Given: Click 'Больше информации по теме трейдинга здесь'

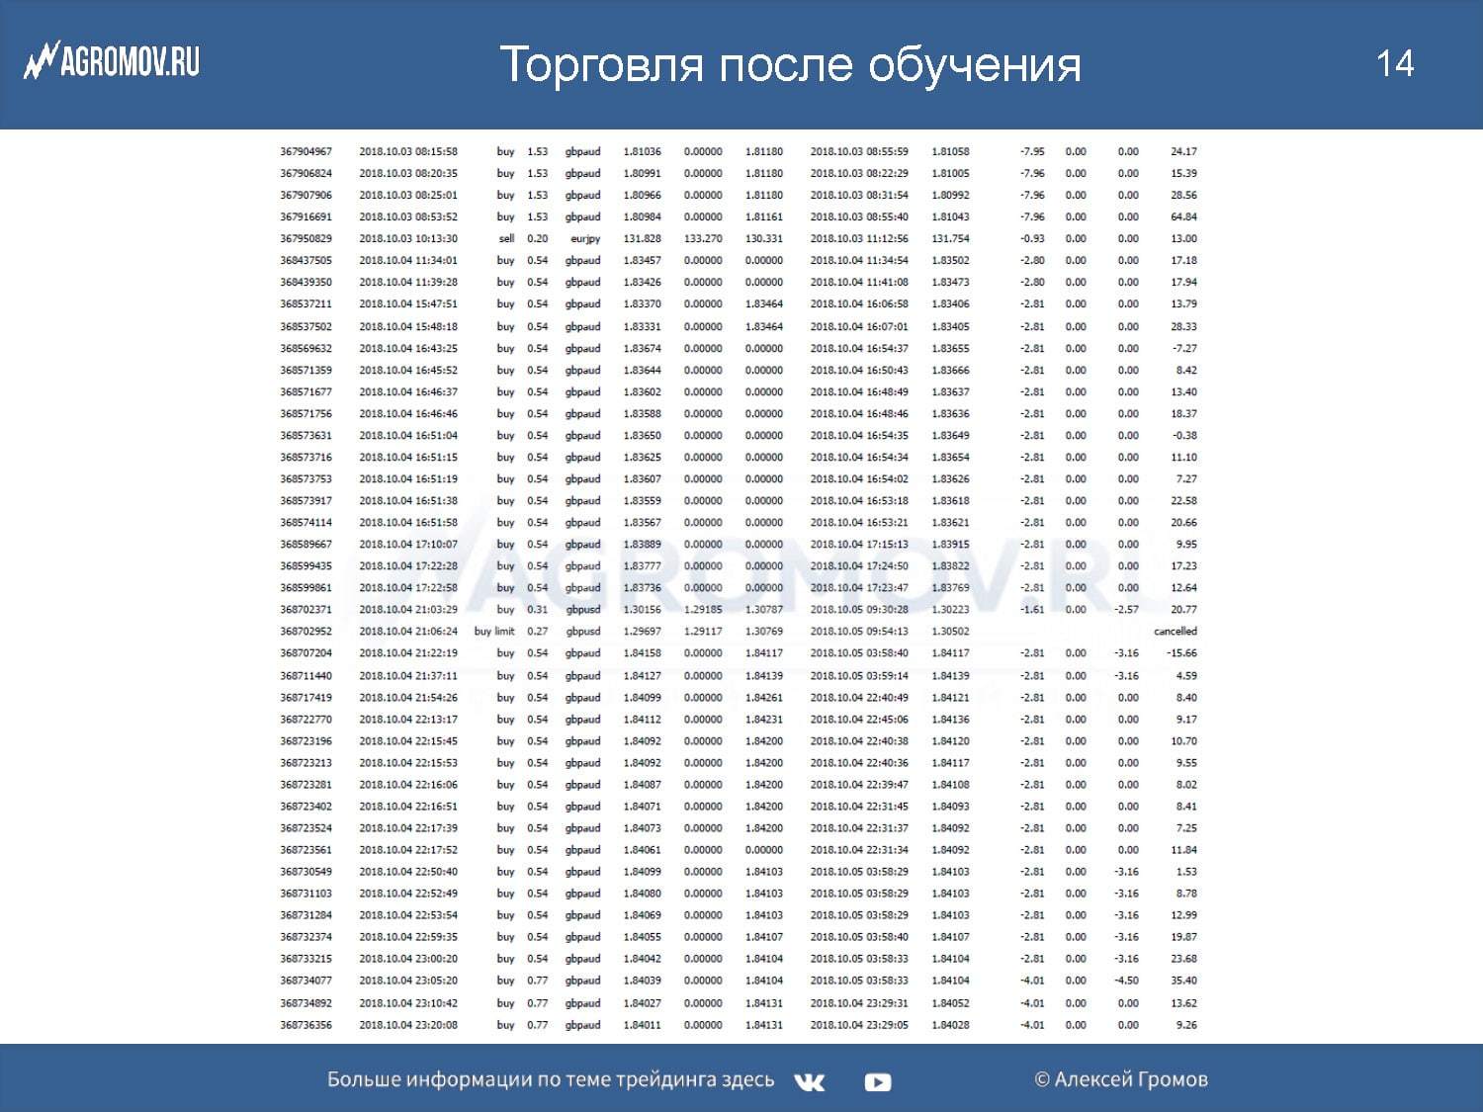Looking at the screenshot, I should 551,1079.
